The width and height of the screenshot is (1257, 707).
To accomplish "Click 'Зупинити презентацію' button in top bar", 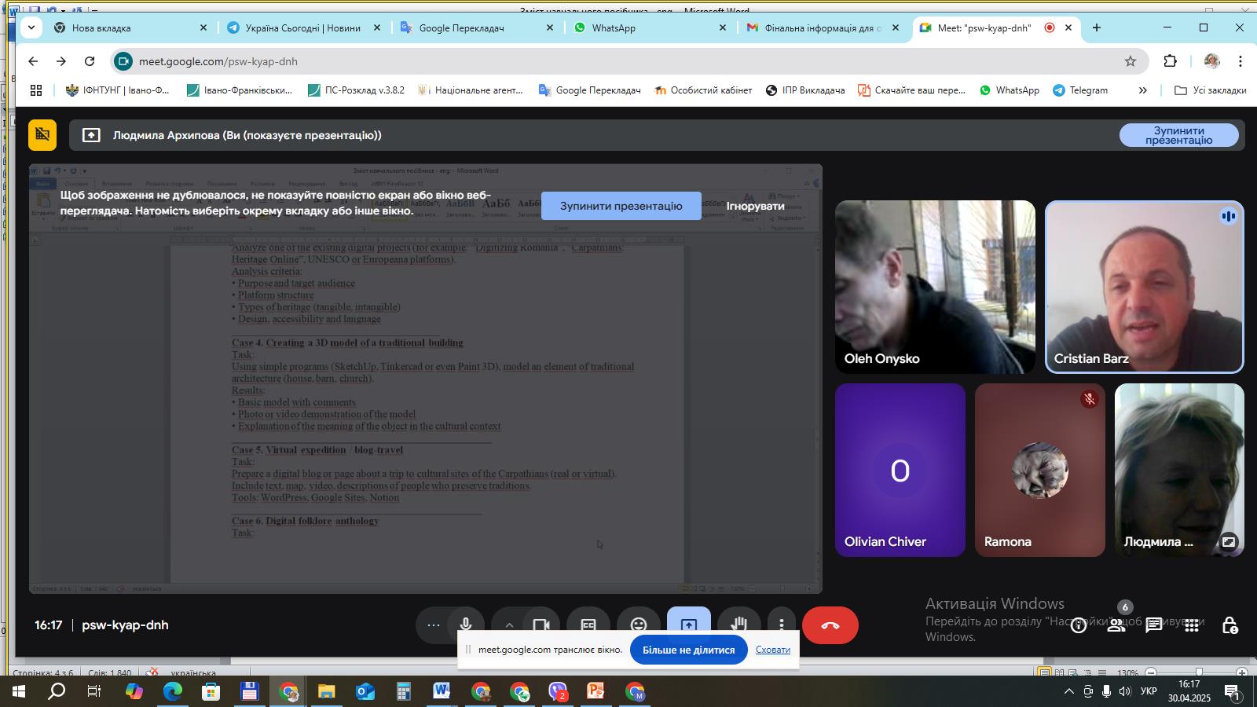I will point(1179,135).
